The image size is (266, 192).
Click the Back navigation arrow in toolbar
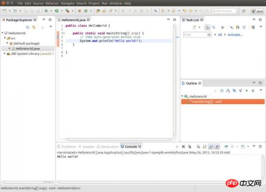(191, 11)
